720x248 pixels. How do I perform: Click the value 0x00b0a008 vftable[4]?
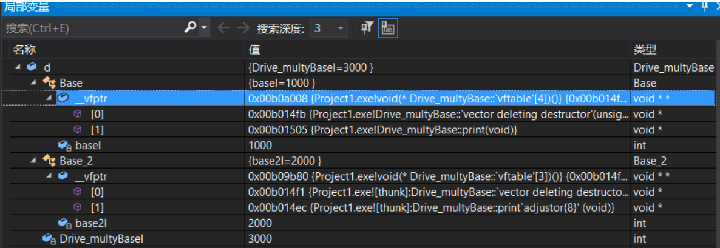click(438, 98)
